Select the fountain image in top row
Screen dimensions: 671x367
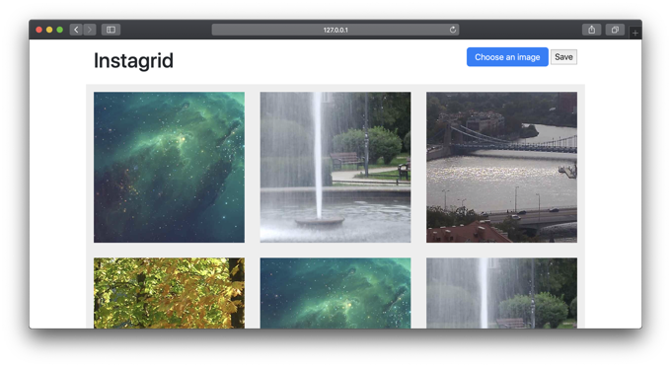point(335,168)
